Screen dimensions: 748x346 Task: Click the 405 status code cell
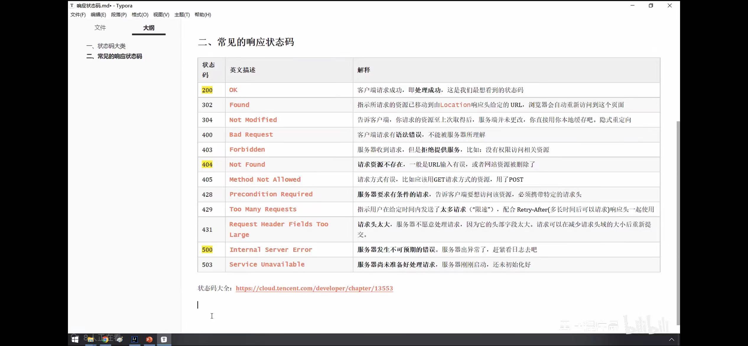(x=212, y=180)
